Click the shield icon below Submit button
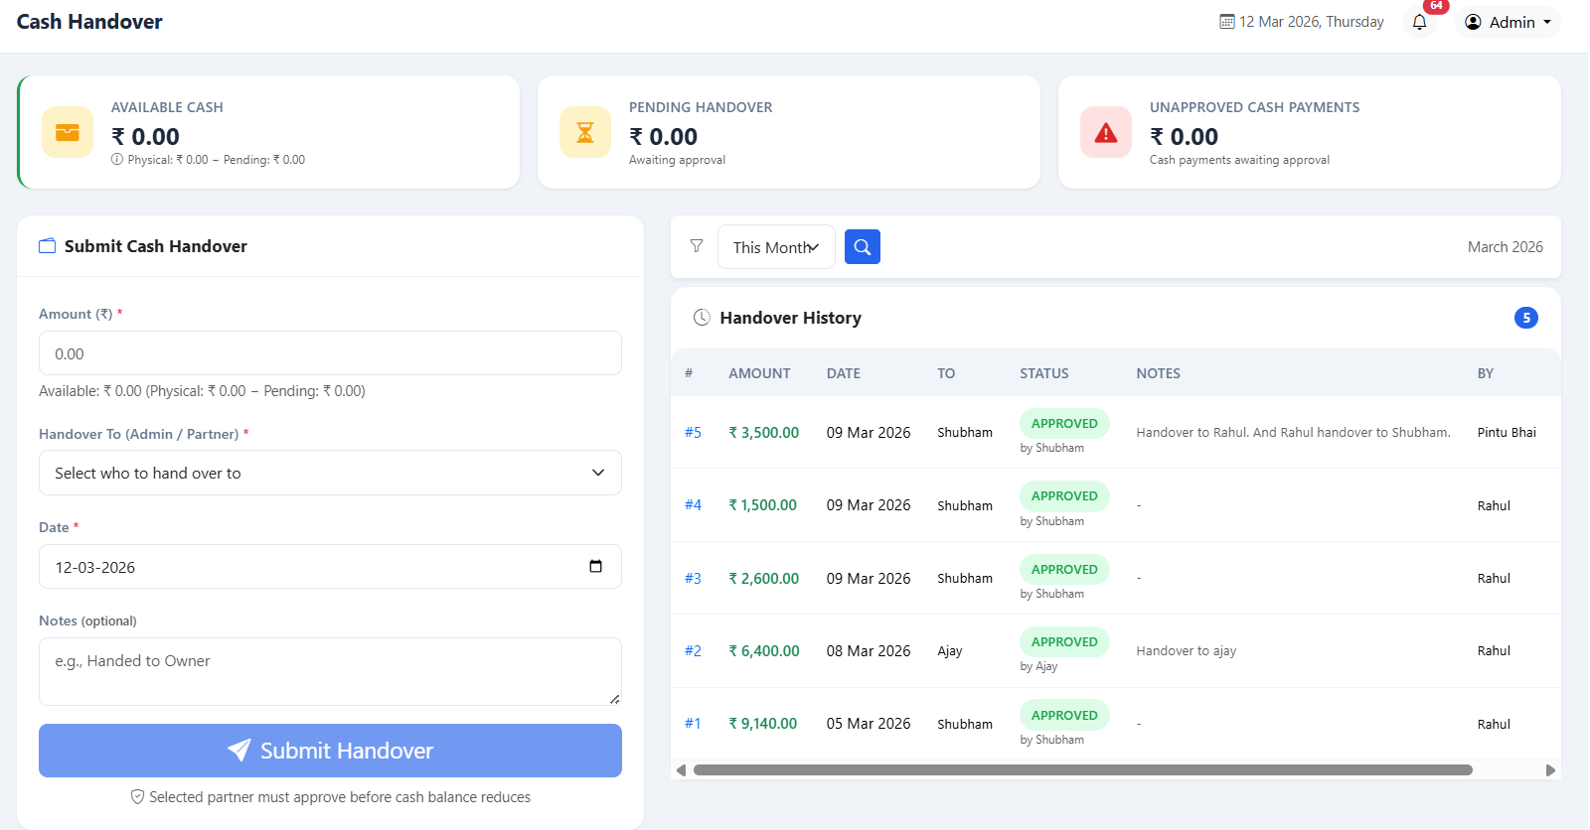The image size is (1590, 830). tap(138, 797)
